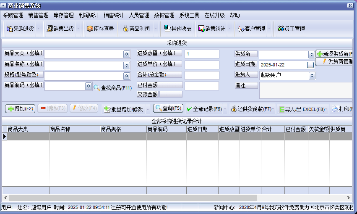Click the 修改(F4) pencil button
The image size is (357, 214).
click(84, 108)
